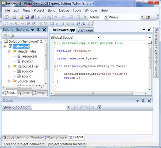The height and width of the screenshot is (148, 161).
Task: Collapse the Resource Files folder node
Action: (9, 66)
